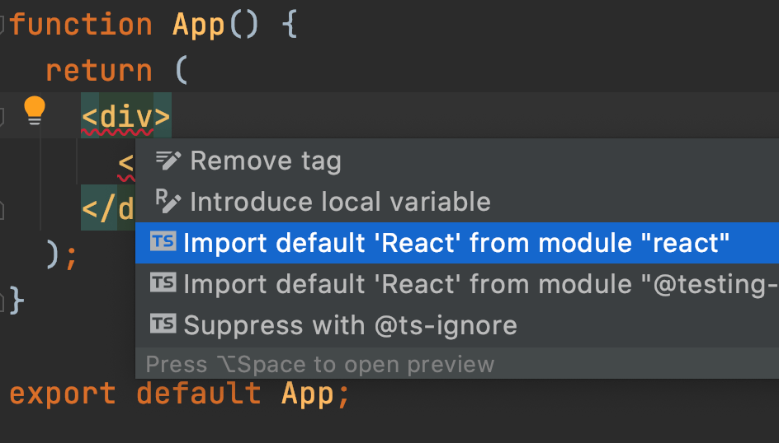Click the App name in the function declaration
This screenshot has width=779, height=443.
click(199, 25)
